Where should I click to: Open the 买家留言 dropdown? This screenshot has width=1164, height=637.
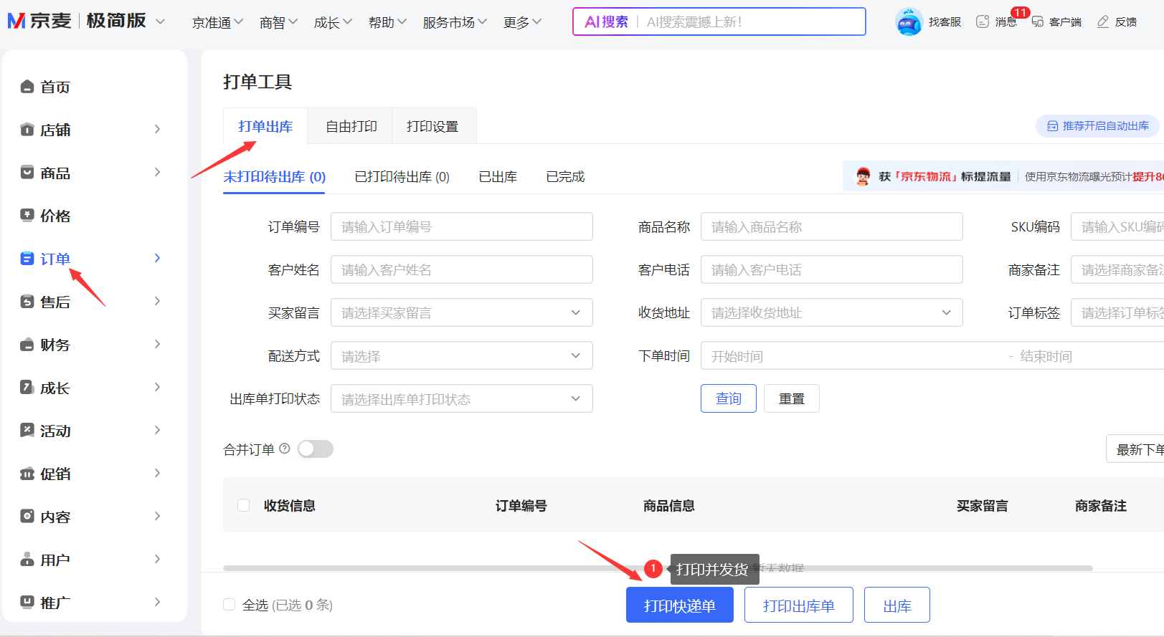tap(461, 313)
